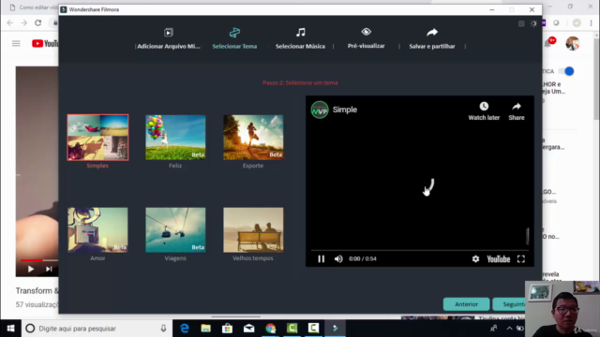Select the Viagens theme thumbnail
This screenshot has height=337, width=600.
[x=175, y=229]
